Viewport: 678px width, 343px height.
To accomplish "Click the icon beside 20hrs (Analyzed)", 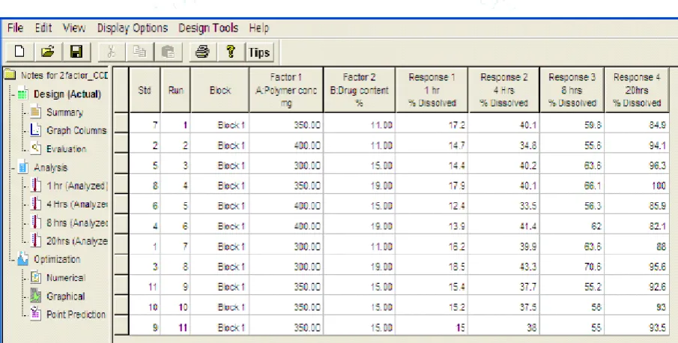I will point(36,241).
